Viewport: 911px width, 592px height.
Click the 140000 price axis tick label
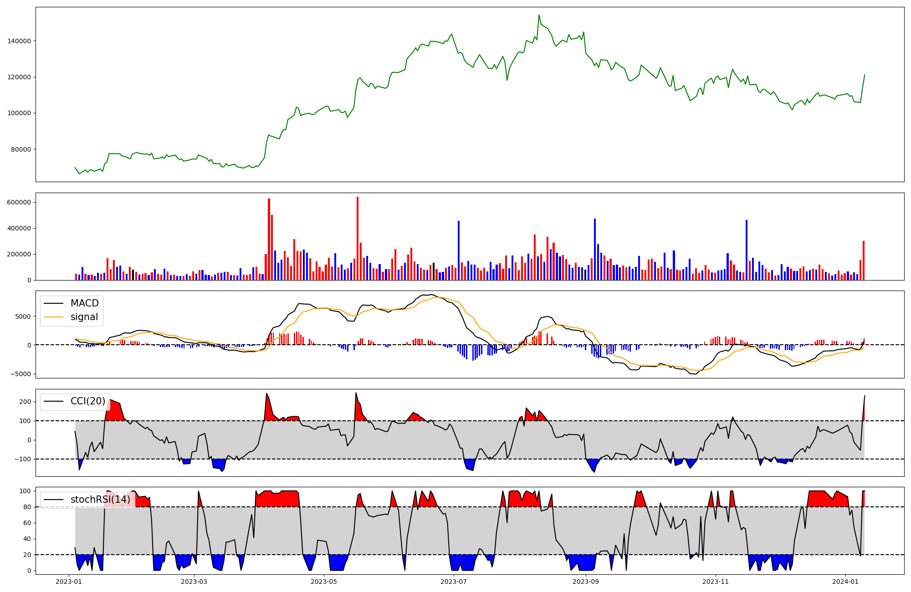click(x=19, y=41)
